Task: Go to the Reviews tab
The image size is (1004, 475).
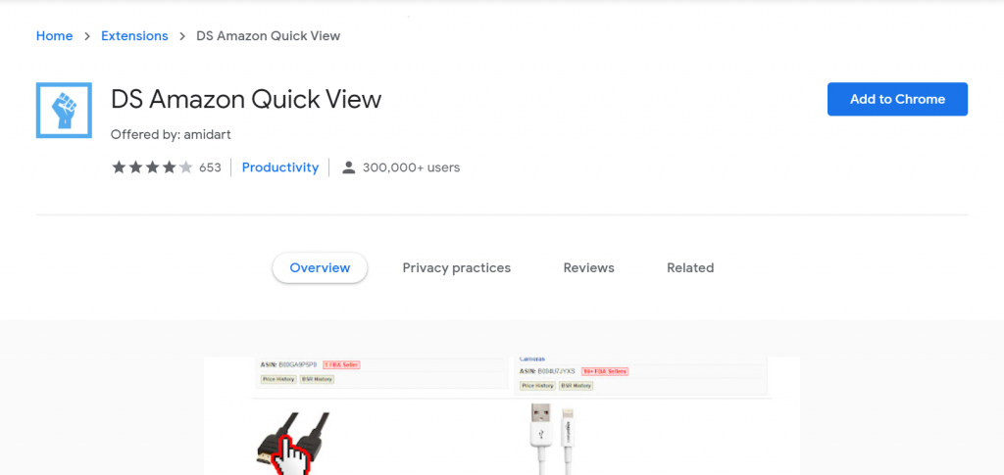Action: point(588,268)
